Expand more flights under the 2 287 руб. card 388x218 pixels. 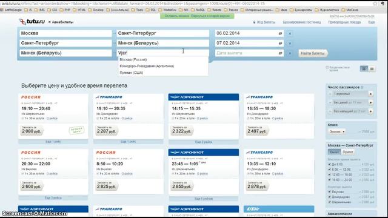[128, 142]
